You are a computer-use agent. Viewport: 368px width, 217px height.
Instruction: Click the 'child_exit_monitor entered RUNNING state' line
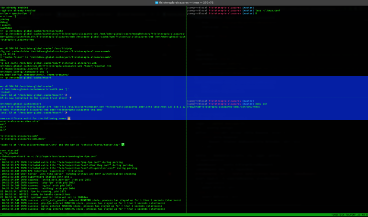[x=90, y=200]
